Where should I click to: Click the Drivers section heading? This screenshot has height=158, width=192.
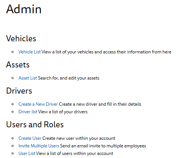click(x=19, y=91)
